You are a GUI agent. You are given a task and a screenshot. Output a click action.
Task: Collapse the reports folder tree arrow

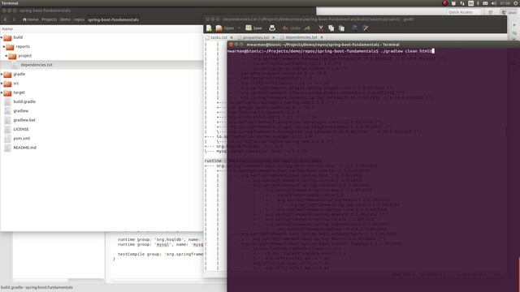coord(4,47)
